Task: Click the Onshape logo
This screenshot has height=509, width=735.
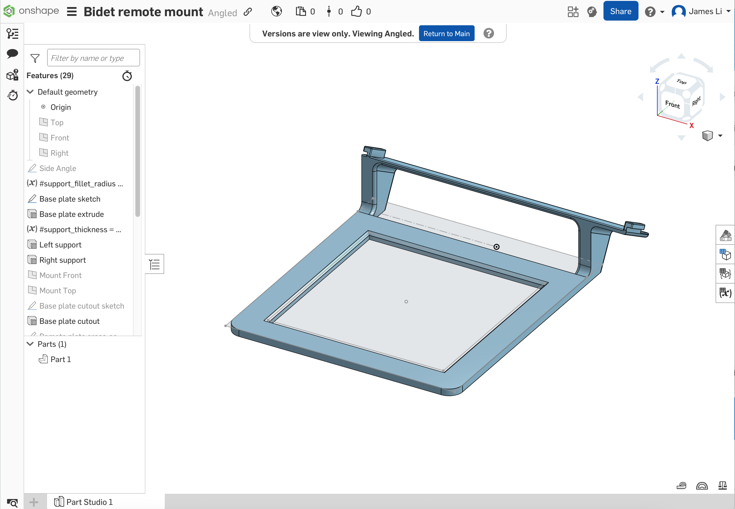Action: 31,11
